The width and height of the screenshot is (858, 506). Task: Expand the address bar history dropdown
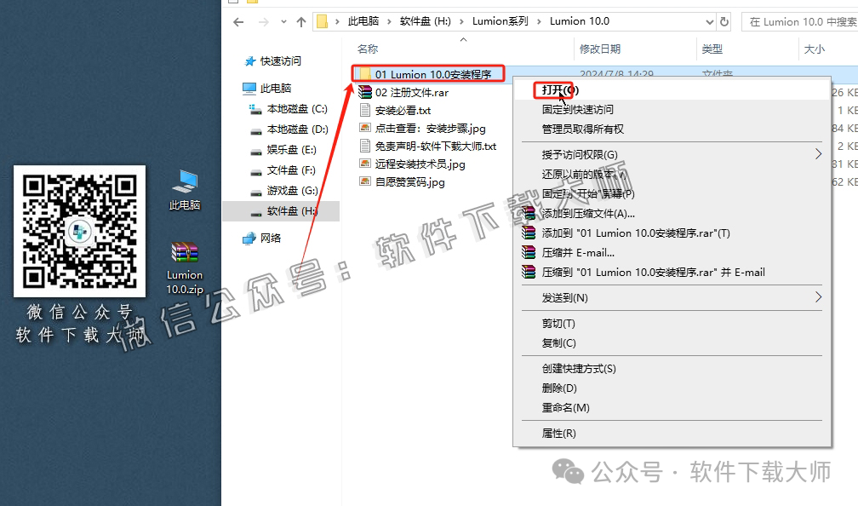(710, 22)
